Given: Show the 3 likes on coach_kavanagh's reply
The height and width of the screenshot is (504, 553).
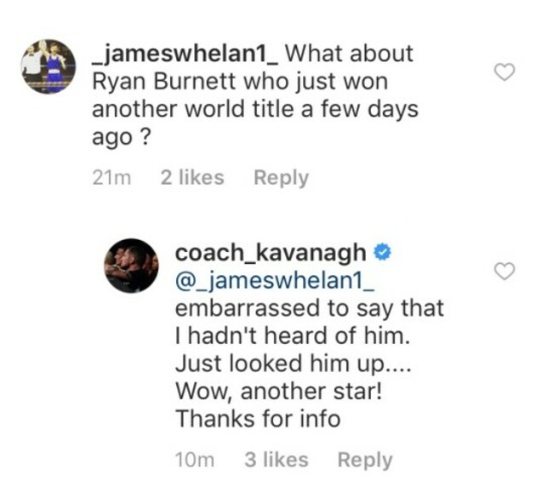Looking at the screenshot, I should (276, 460).
